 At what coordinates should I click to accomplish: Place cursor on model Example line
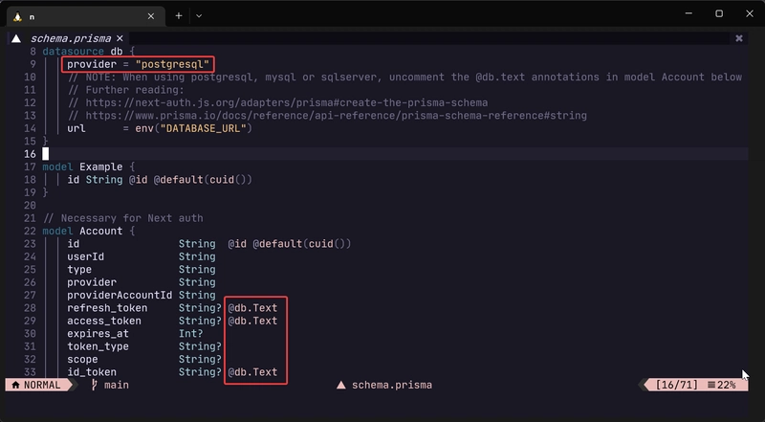89,167
